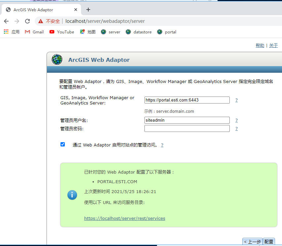Click the 配置 configure button
Screen dimensions: 282x246
coord(269,241)
